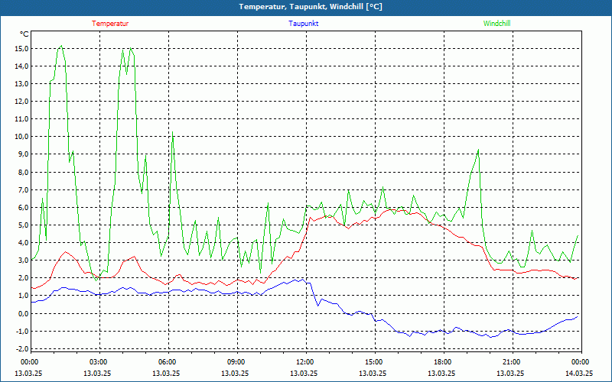Click the 10,0 y-axis value
This screenshot has width=612, height=382.
point(21,137)
